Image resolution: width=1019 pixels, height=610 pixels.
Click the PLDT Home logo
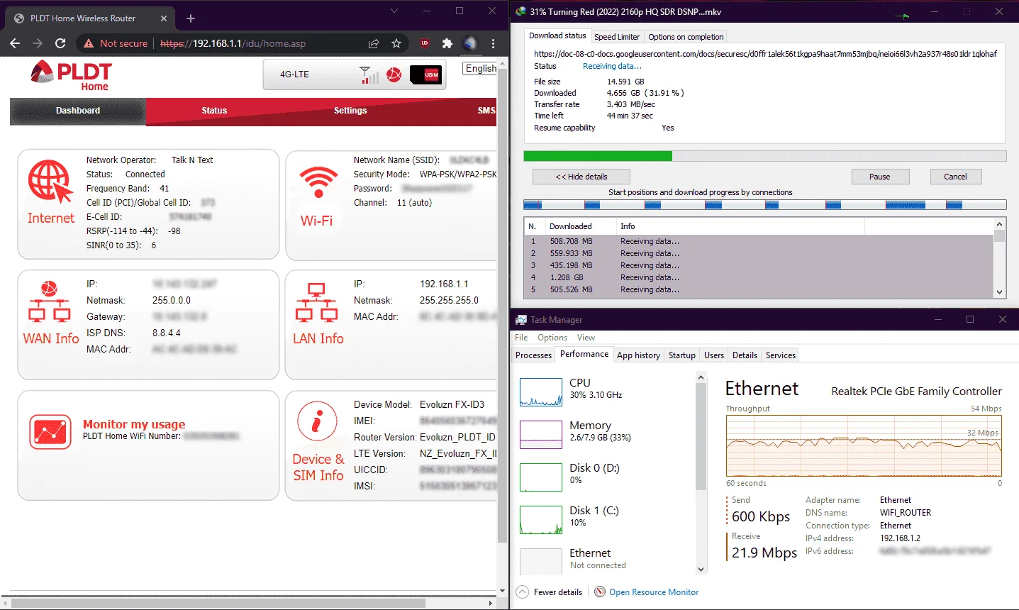71,77
